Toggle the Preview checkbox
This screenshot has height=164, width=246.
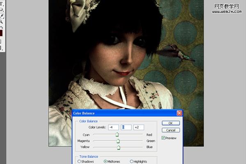163,138
